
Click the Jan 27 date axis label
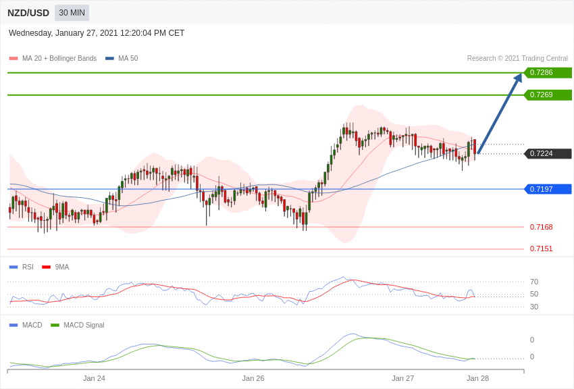tap(402, 378)
